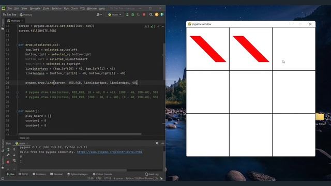
Task: Open the Terminal tool window tab
Action: [x=56, y=174]
